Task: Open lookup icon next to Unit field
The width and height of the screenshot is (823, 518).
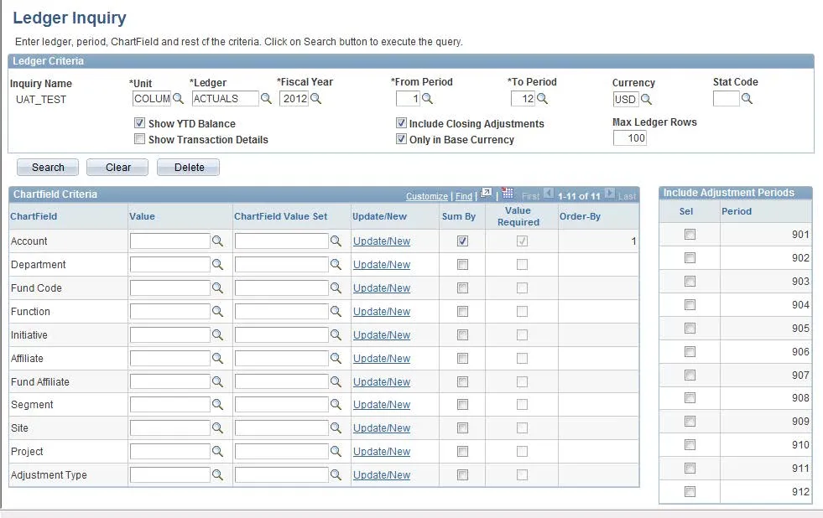Action: tap(178, 99)
